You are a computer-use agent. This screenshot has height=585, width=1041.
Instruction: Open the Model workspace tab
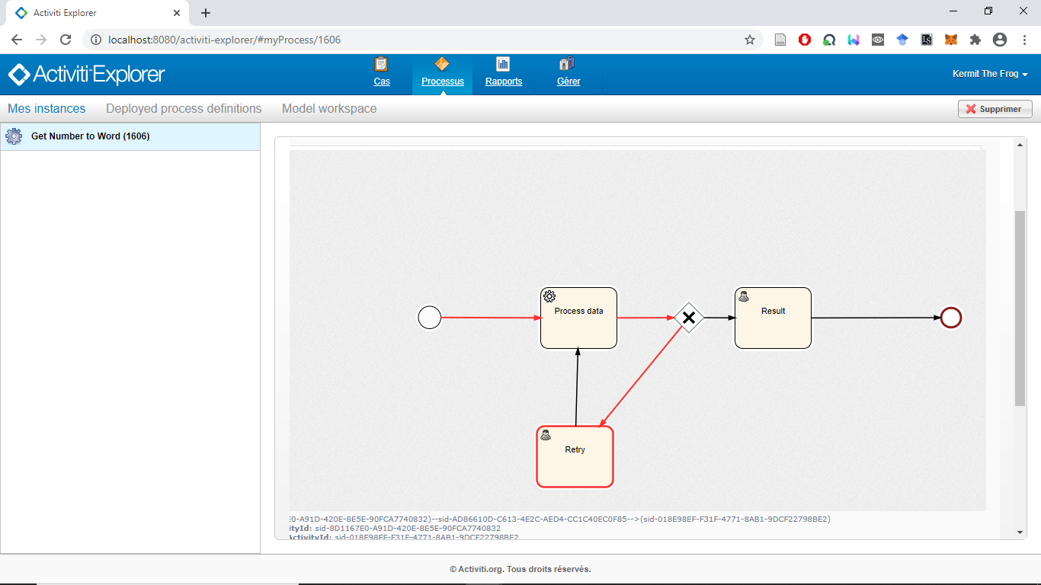coord(329,109)
